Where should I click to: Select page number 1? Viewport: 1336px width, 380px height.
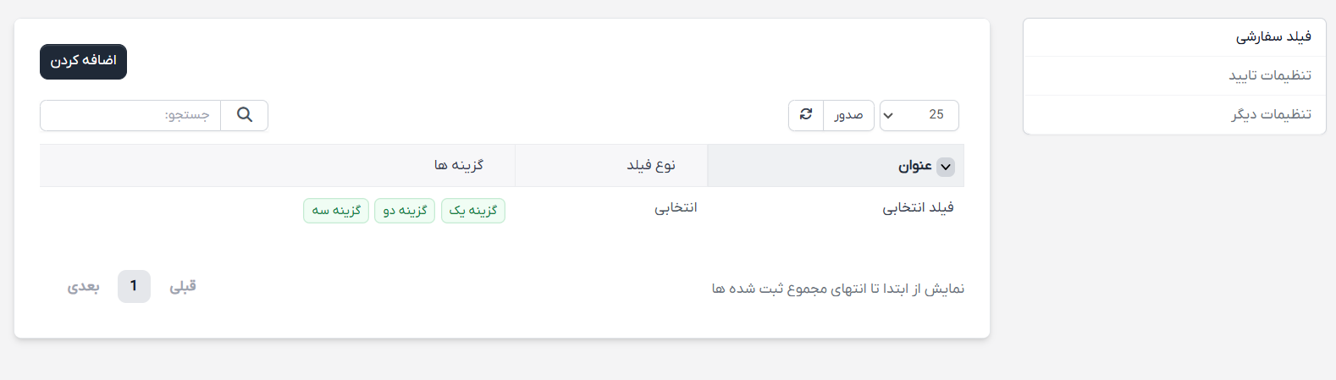pyautogui.click(x=134, y=287)
